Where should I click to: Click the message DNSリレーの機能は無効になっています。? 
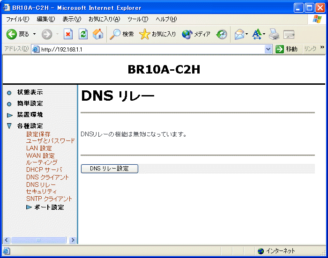click(x=134, y=134)
